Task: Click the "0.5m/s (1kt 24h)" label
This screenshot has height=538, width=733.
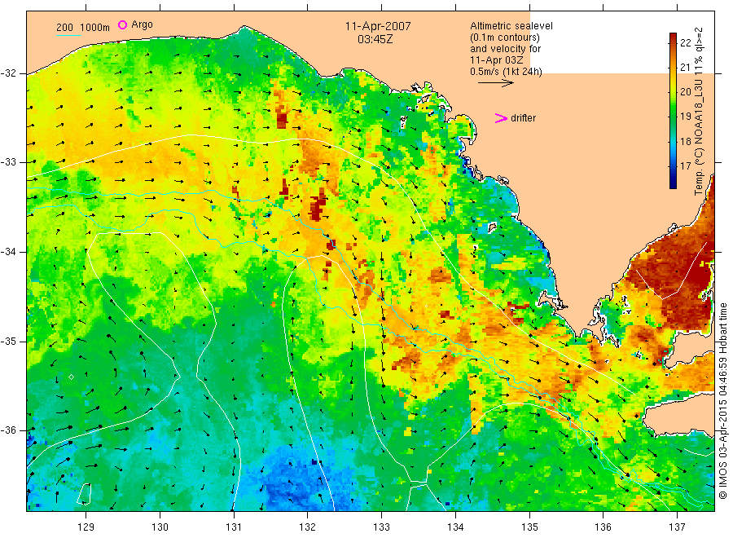Action: [507, 72]
